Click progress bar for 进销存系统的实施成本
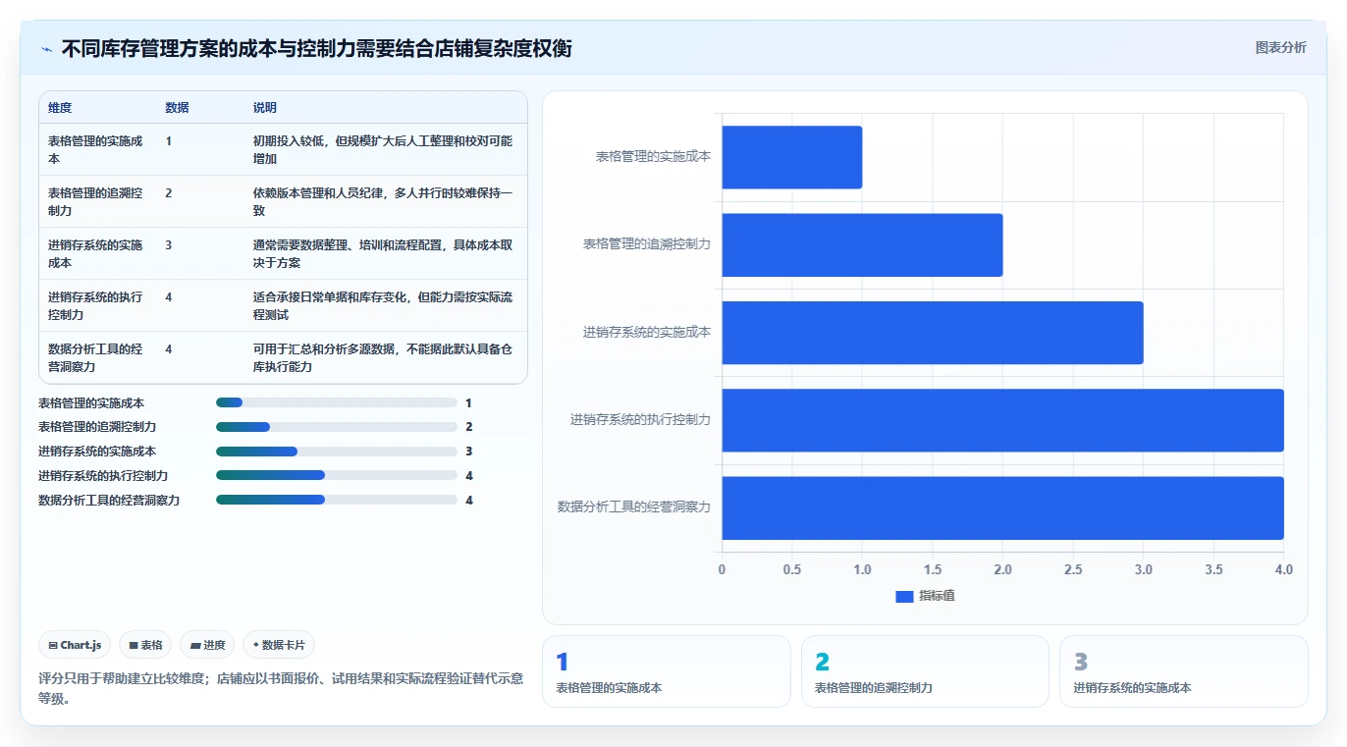 (337, 452)
